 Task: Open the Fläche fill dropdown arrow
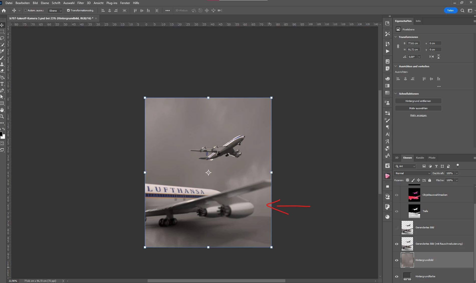click(x=457, y=180)
